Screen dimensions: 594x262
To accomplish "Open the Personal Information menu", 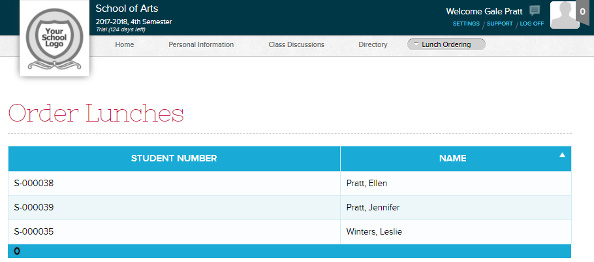I will tap(201, 44).
